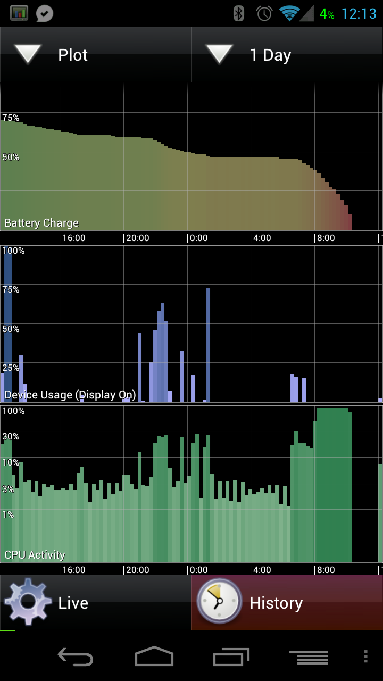Tap the 100% label on Device Usage graph
This screenshot has height=681, width=383.
(13, 251)
